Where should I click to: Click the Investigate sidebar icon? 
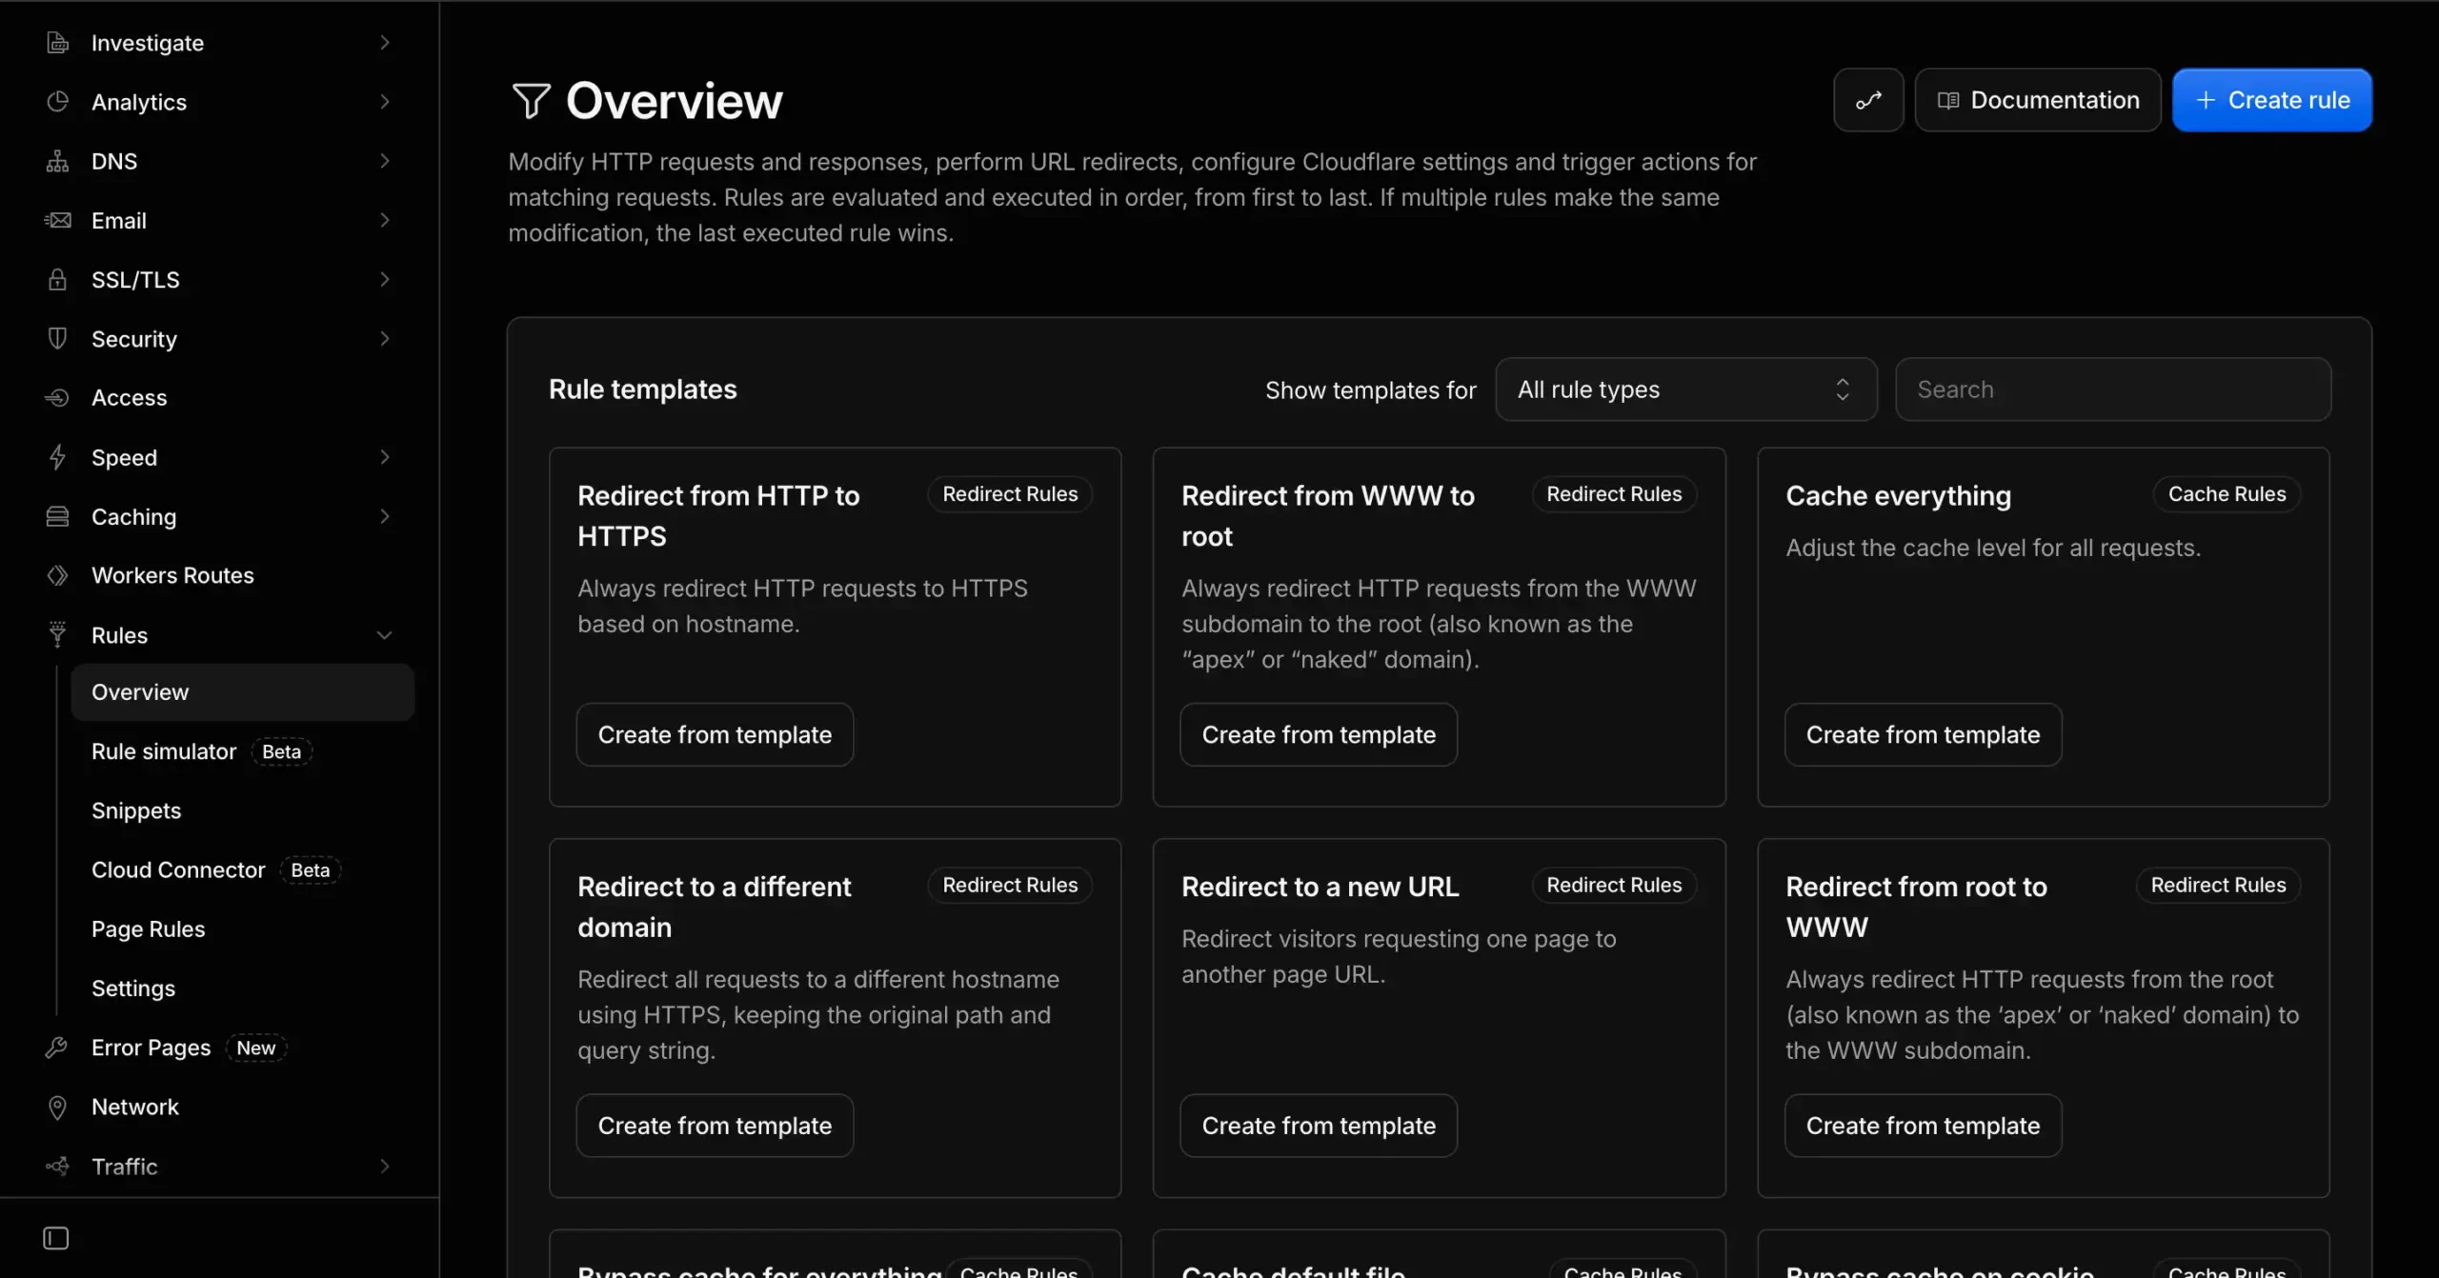pyautogui.click(x=57, y=43)
